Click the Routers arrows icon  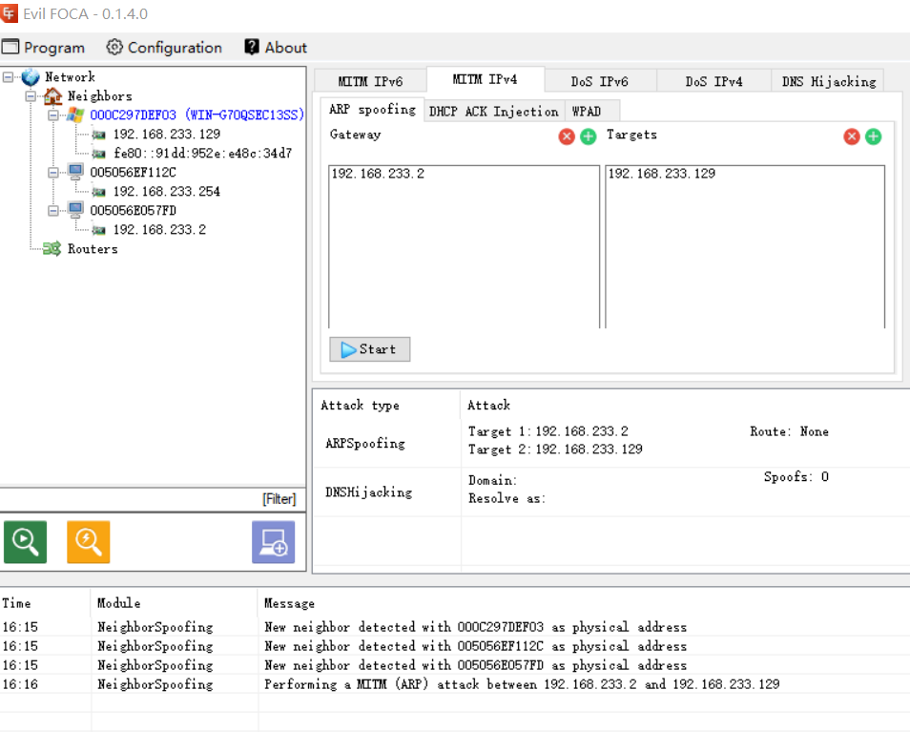(x=52, y=248)
